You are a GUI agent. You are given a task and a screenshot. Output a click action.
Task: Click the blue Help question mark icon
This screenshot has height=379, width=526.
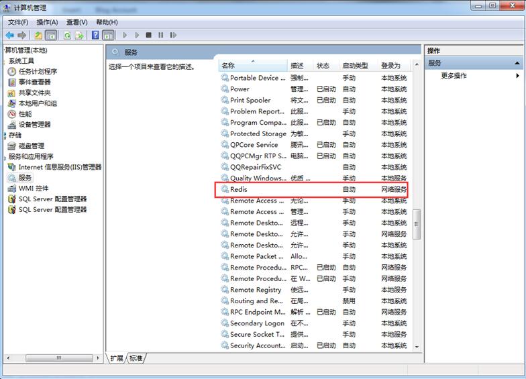click(x=96, y=35)
